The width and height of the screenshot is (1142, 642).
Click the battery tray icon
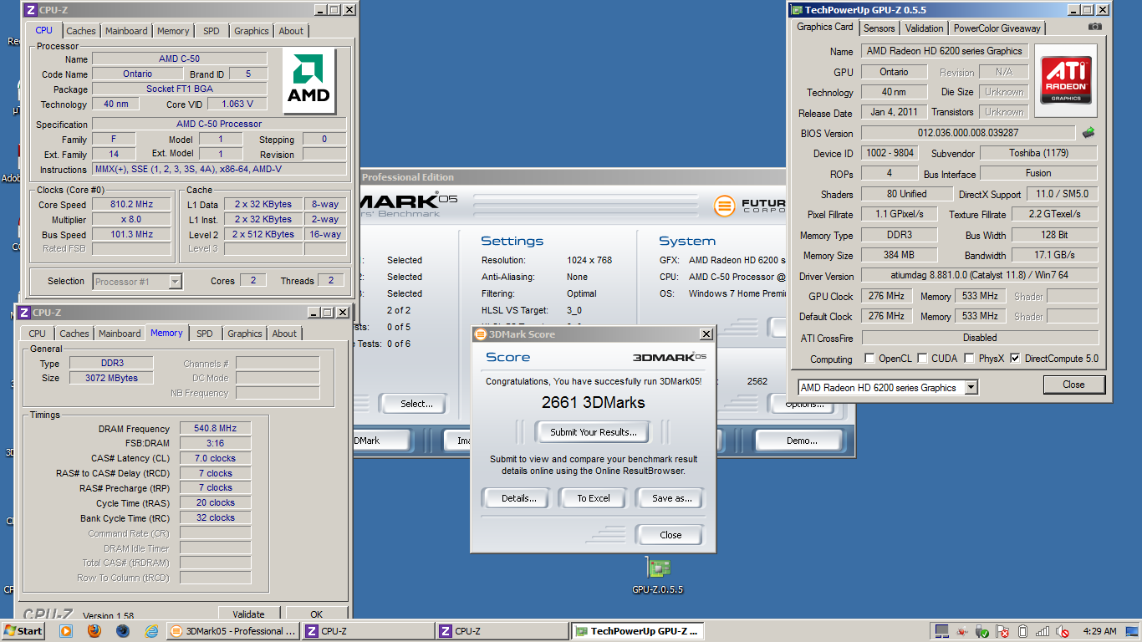click(1022, 631)
